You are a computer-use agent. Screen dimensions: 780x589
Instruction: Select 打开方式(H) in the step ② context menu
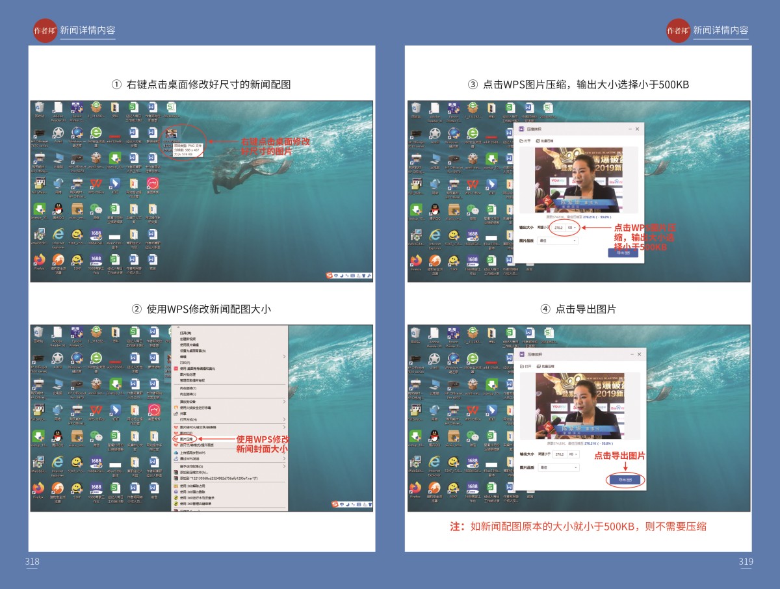click(x=189, y=420)
